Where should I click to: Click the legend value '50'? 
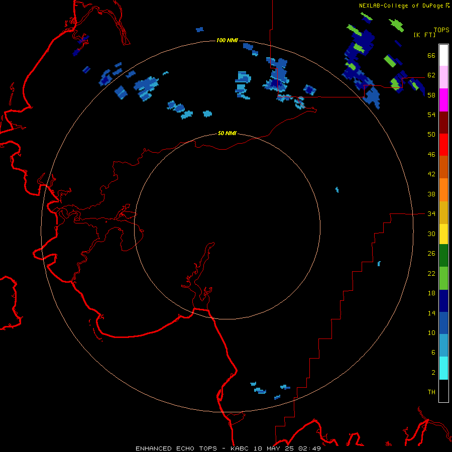click(x=431, y=135)
